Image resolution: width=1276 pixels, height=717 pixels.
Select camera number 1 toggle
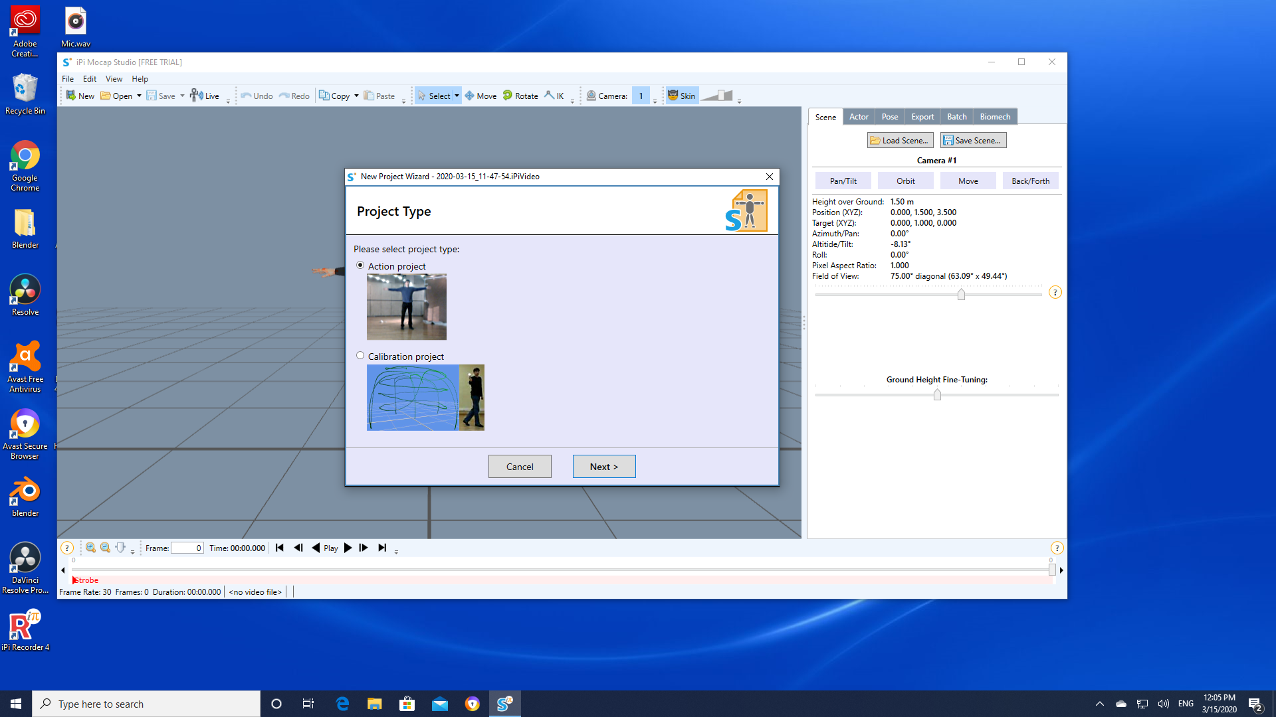(x=641, y=96)
